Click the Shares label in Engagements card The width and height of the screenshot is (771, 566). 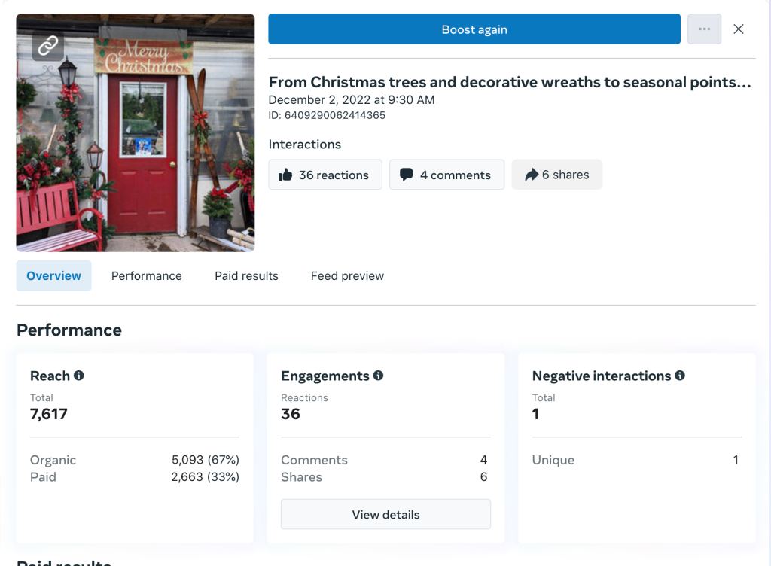[301, 477]
